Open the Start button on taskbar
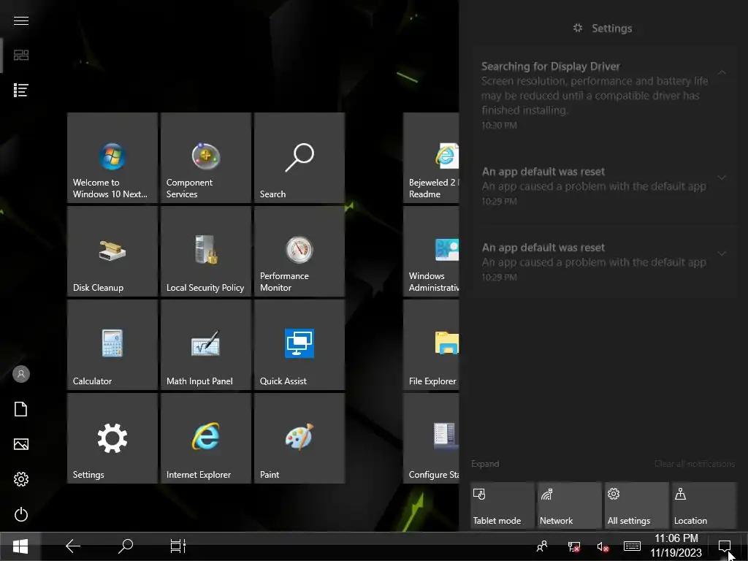 20,546
